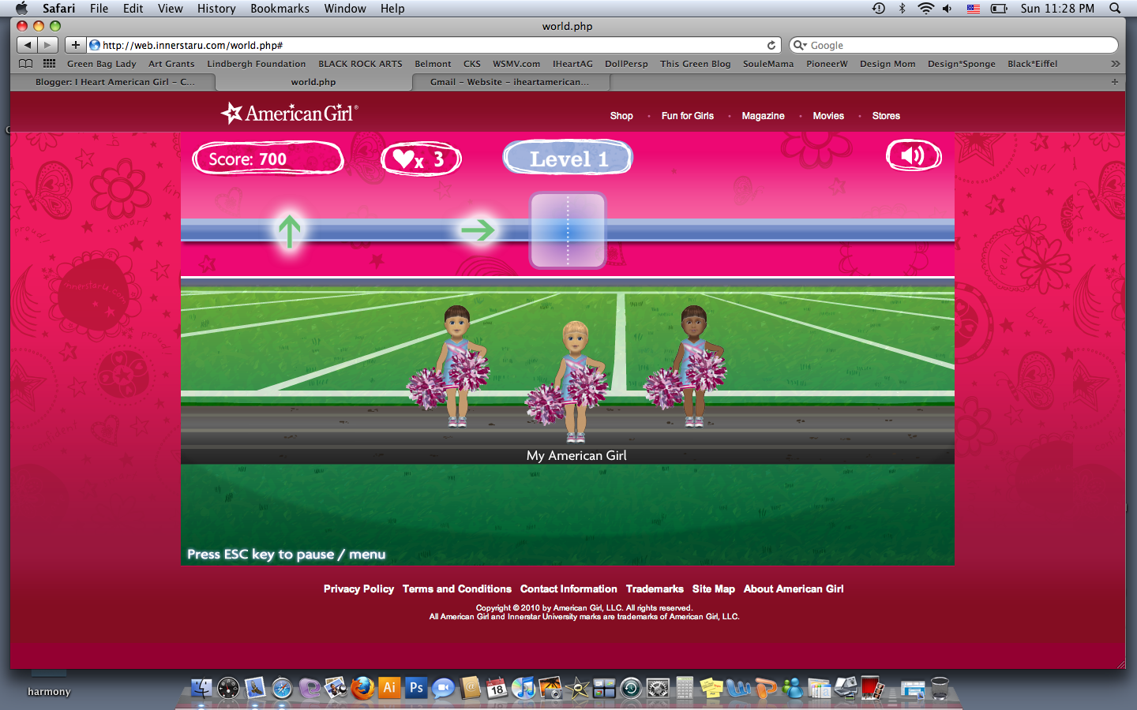Open Bluetooth menu bar icon

(x=902, y=8)
